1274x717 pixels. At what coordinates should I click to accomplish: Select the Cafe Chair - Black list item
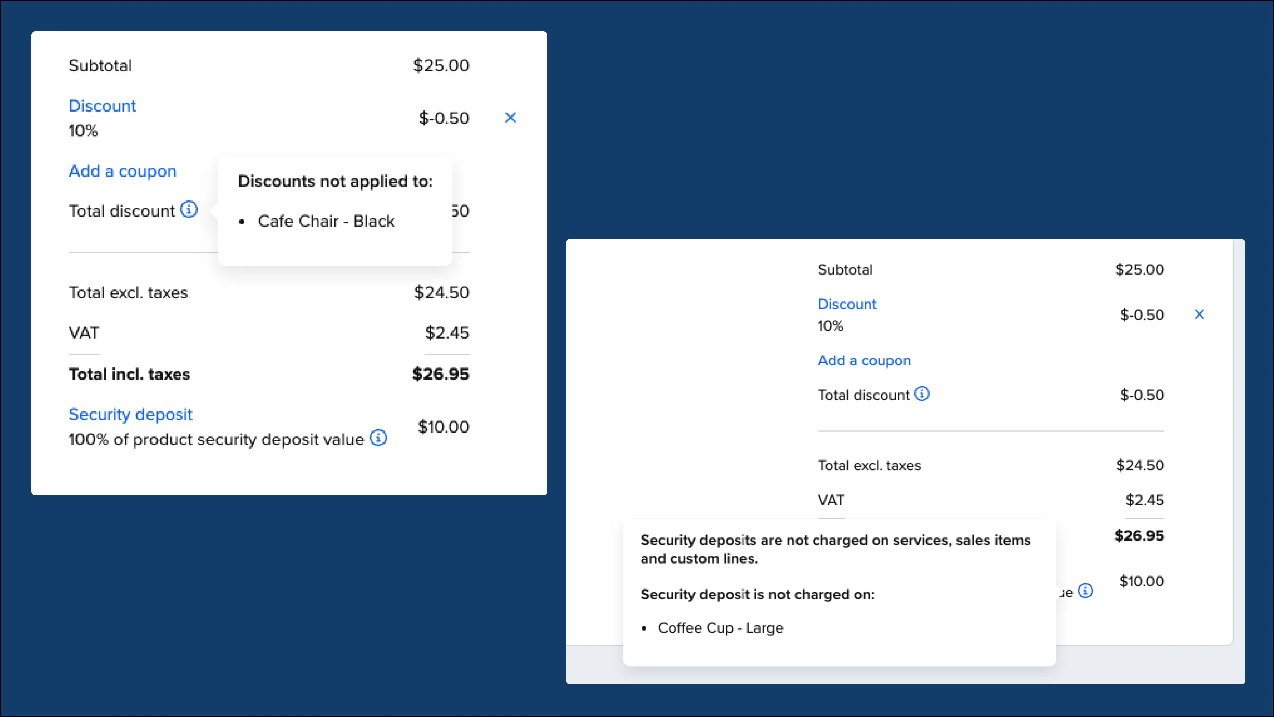326,221
